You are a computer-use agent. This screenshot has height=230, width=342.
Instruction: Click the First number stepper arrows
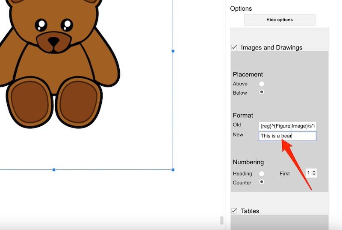click(x=314, y=173)
